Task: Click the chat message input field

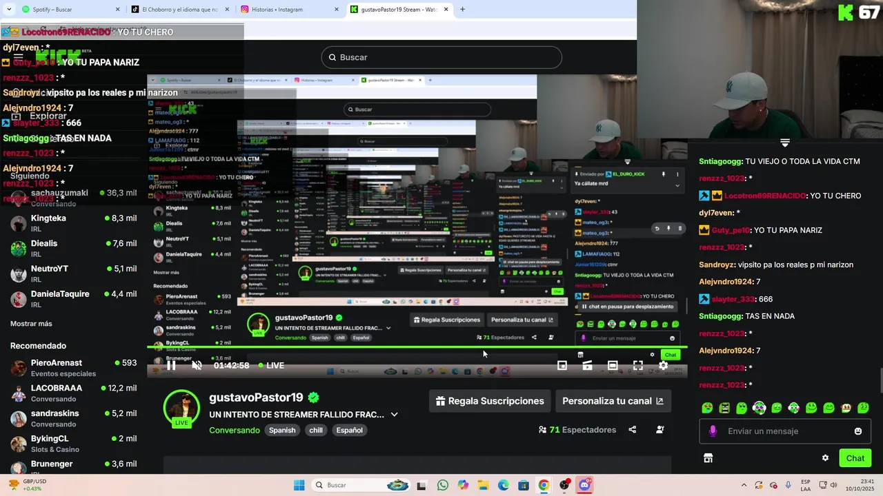Action: 785,431
